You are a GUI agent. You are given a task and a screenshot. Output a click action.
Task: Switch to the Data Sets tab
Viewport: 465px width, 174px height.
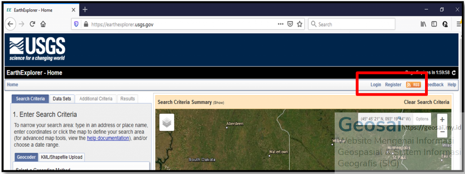[62, 99]
